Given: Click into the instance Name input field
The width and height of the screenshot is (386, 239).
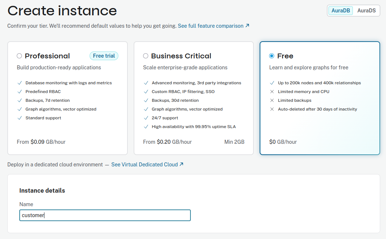Looking at the screenshot, I should [105, 215].
